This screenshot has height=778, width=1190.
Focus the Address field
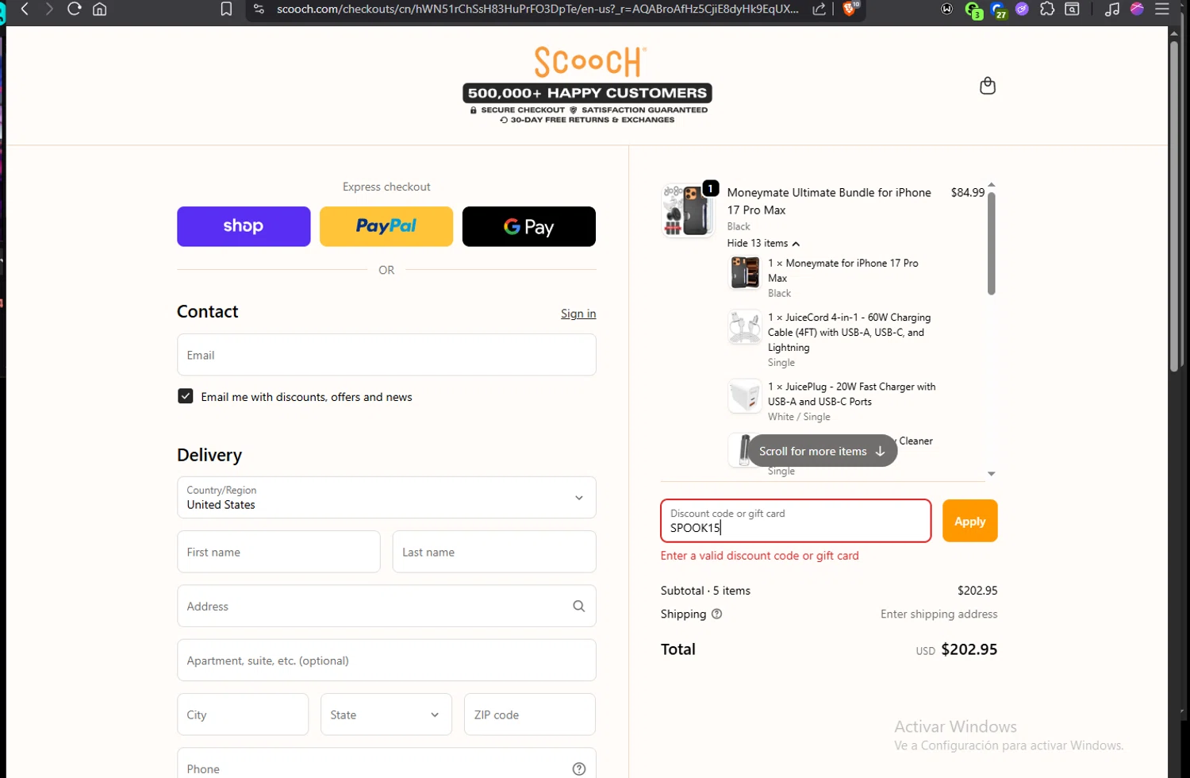tap(386, 606)
